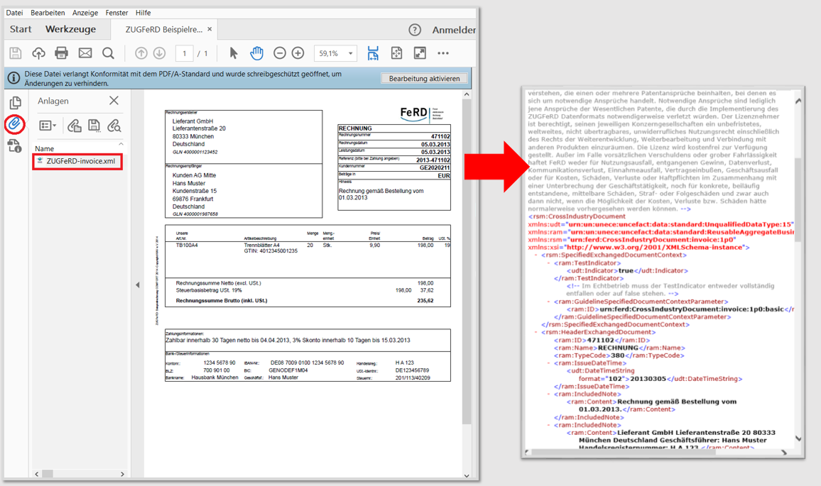Save attachment icon in Anlagen panel

pos(94,126)
